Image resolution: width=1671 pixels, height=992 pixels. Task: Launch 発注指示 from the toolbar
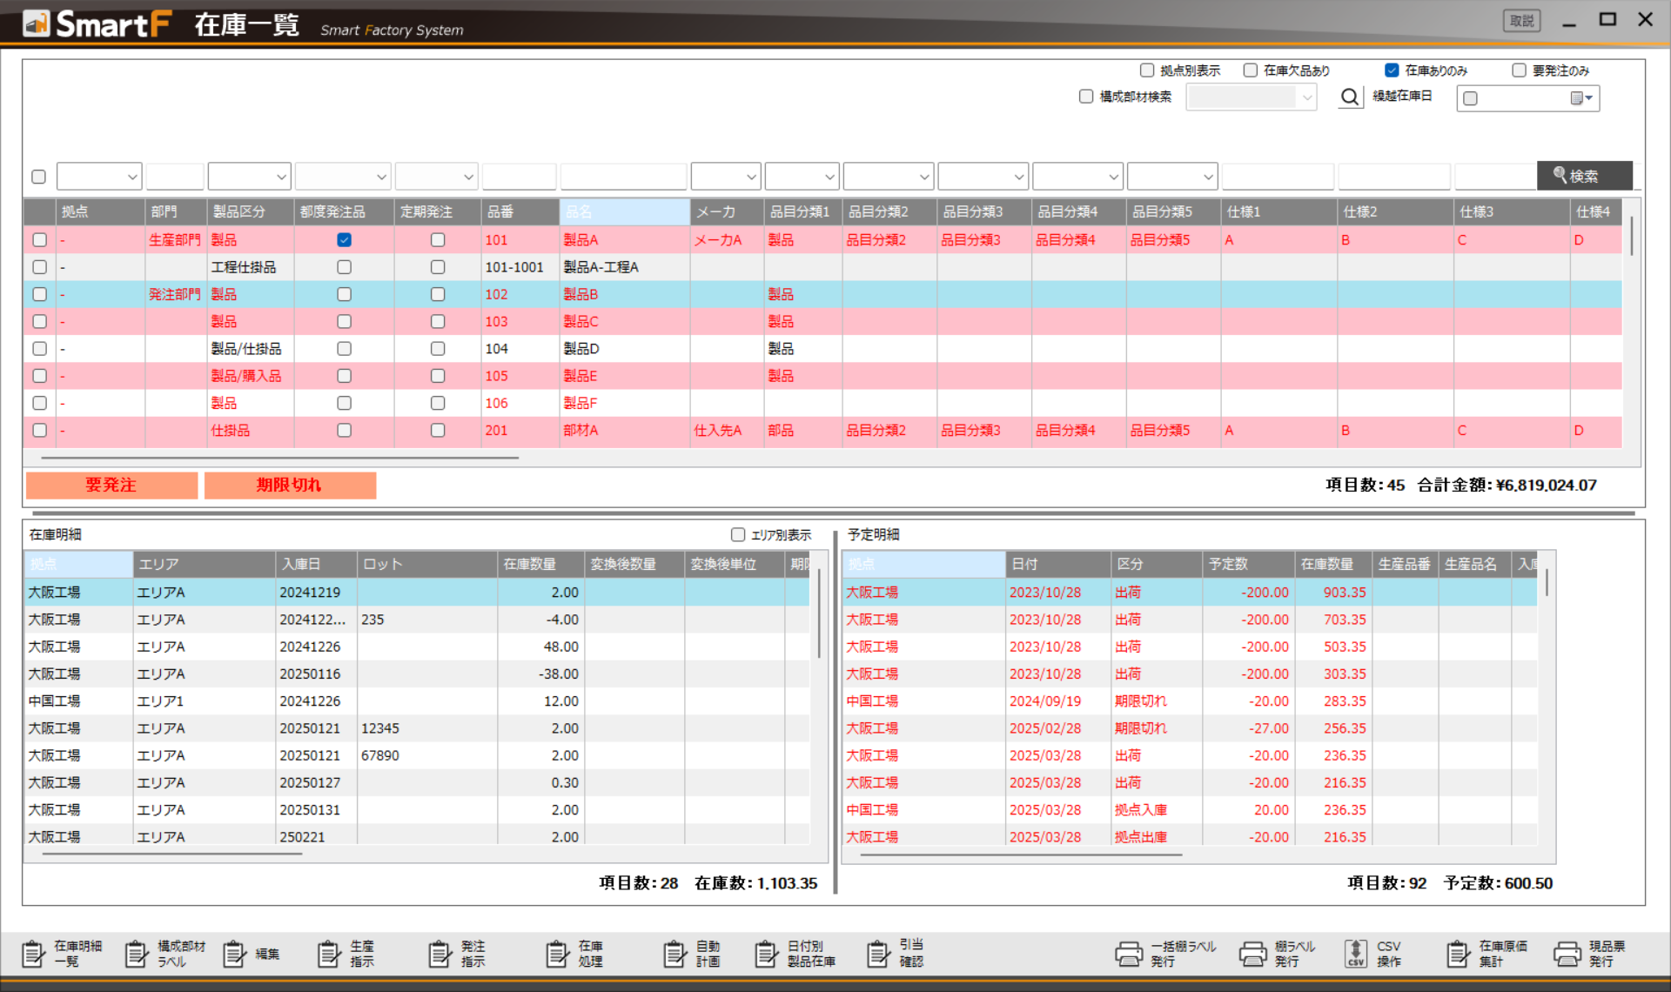click(x=440, y=954)
